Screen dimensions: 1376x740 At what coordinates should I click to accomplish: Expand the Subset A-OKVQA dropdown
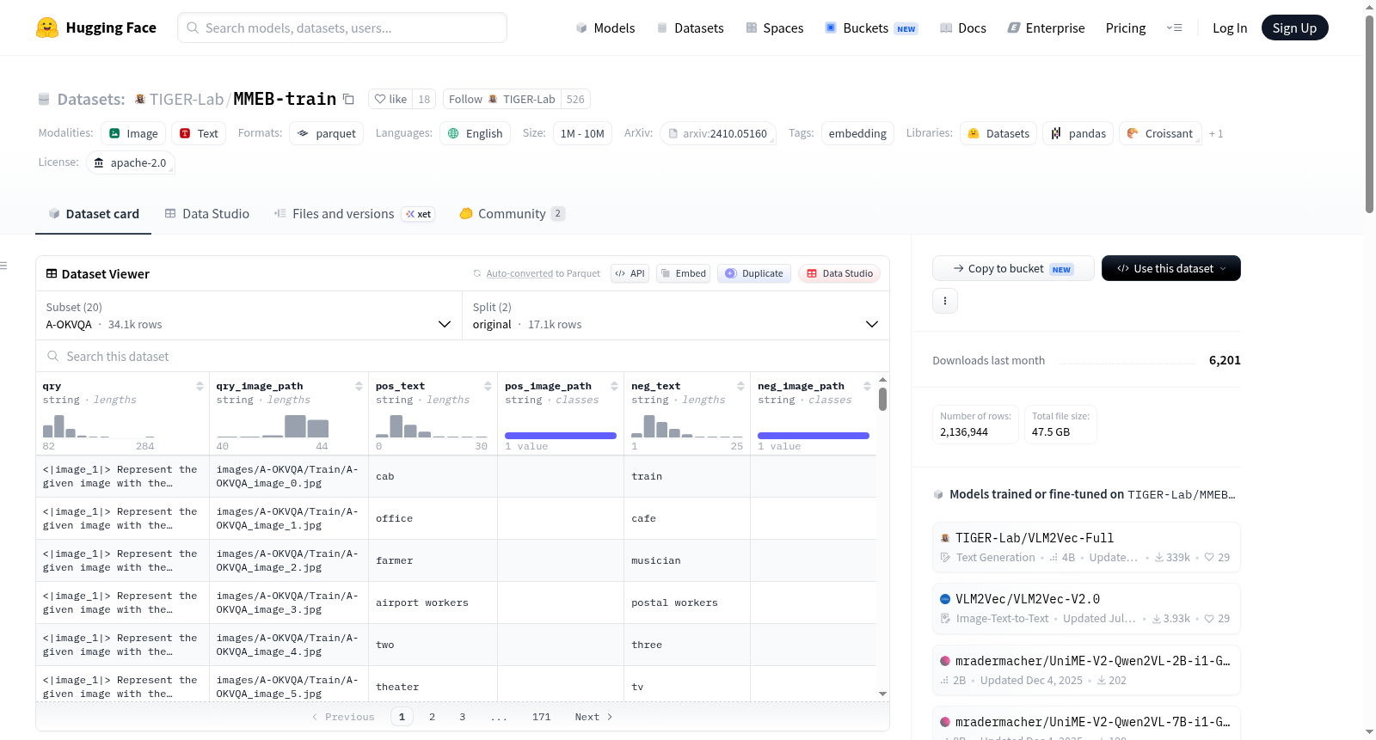click(x=249, y=315)
